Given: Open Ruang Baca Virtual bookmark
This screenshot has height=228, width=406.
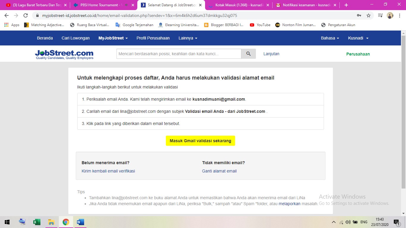Looking at the screenshot, I should coord(89,25).
